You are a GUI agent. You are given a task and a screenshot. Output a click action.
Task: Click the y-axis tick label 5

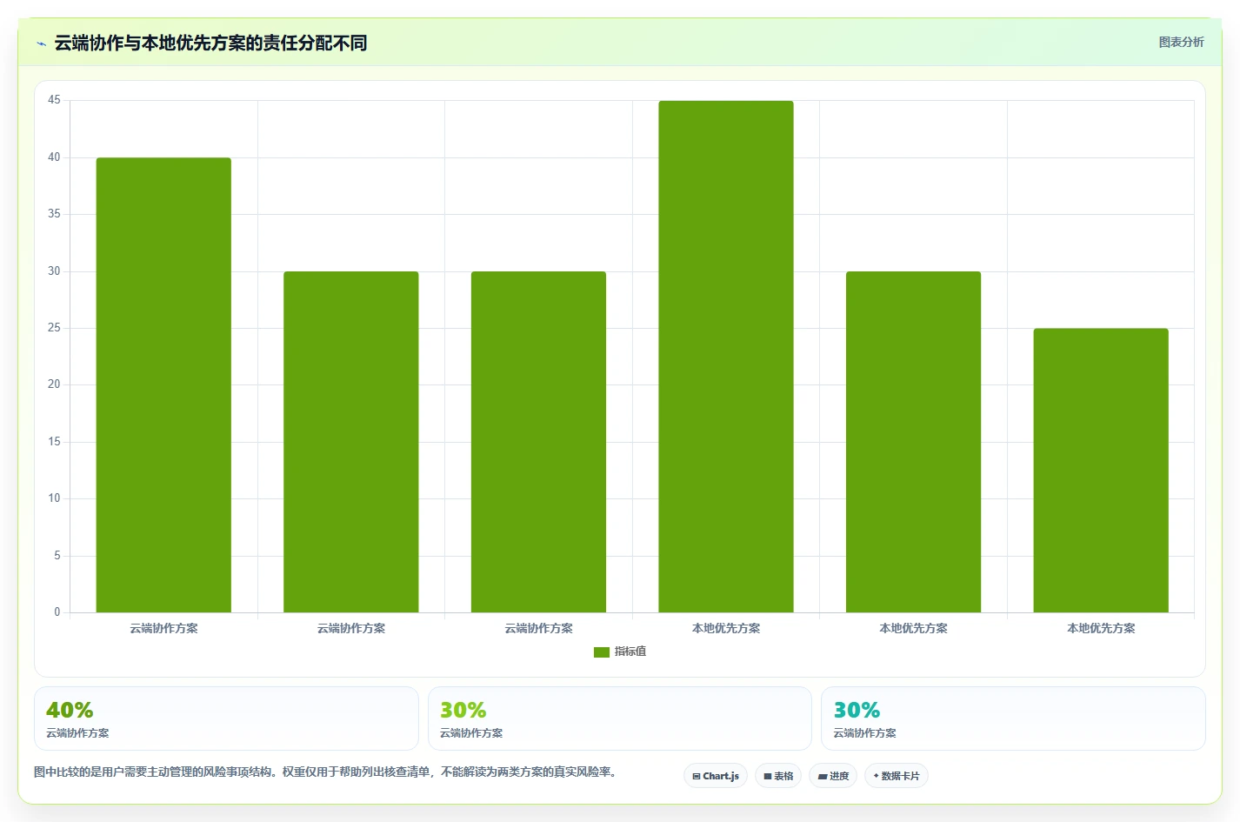57,556
